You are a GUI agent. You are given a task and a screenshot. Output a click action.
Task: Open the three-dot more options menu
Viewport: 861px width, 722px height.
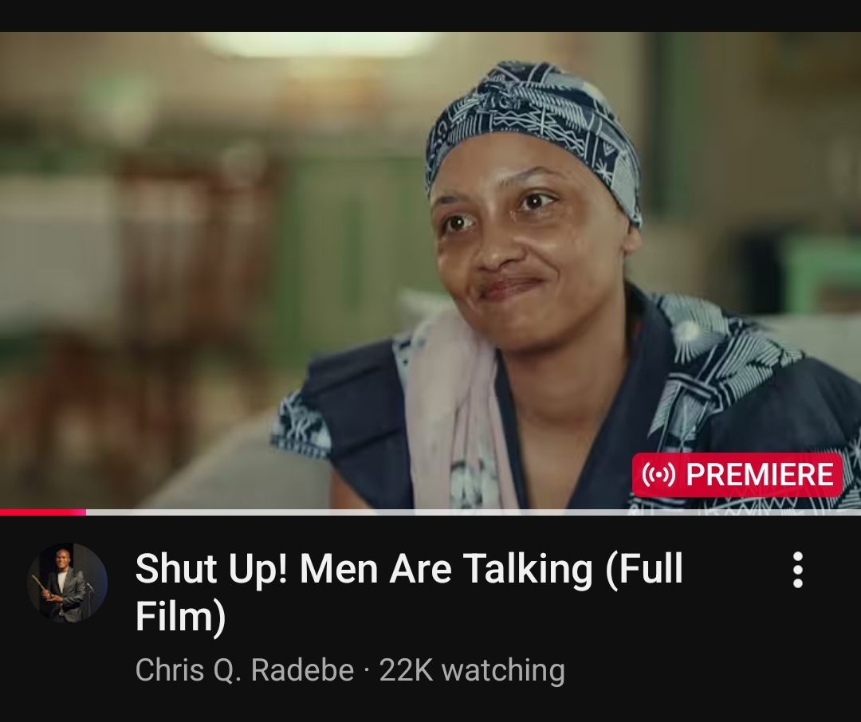pyautogui.click(x=798, y=570)
